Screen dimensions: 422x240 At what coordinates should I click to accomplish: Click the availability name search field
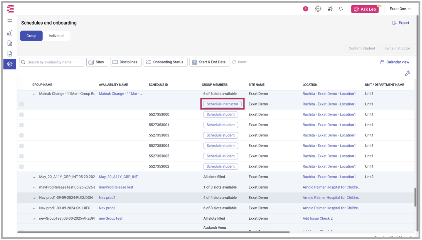pyautogui.click(x=52, y=62)
